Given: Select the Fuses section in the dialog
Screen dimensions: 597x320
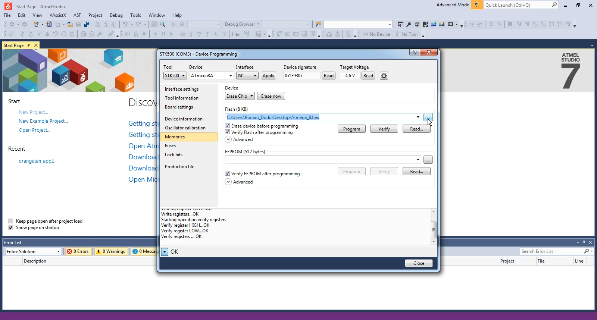Looking at the screenshot, I should pos(189,146).
